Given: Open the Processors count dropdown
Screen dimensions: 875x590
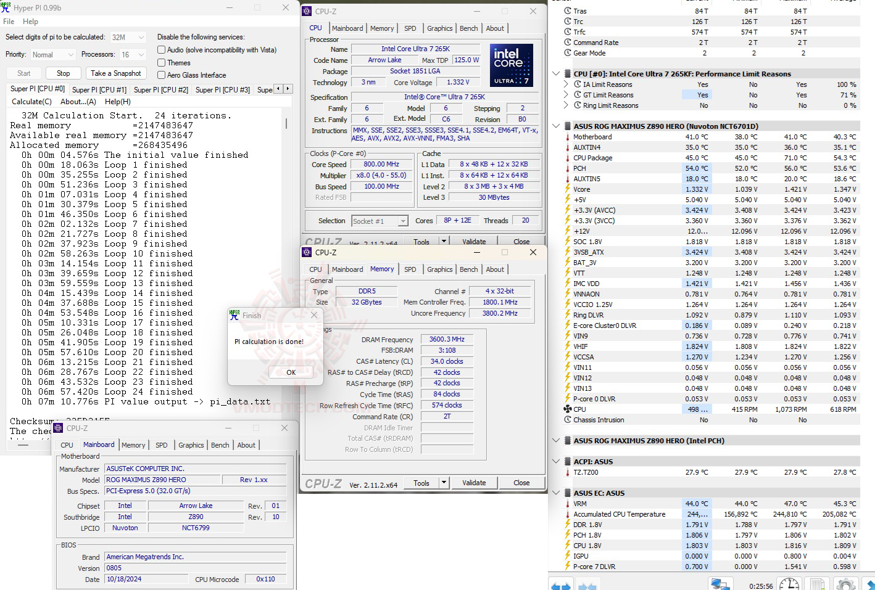Looking at the screenshot, I should click(x=132, y=55).
